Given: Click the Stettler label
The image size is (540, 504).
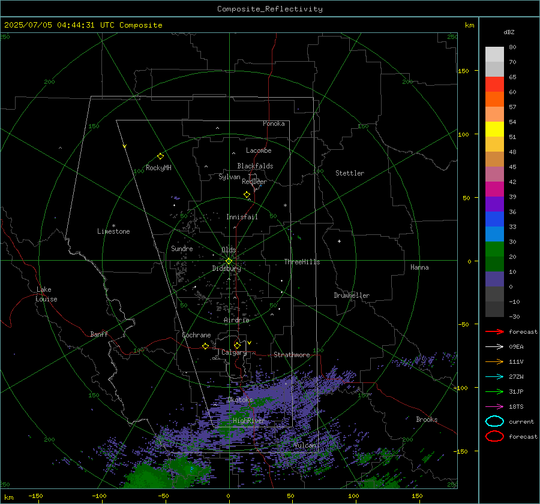Looking at the screenshot, I should [350, 173].
